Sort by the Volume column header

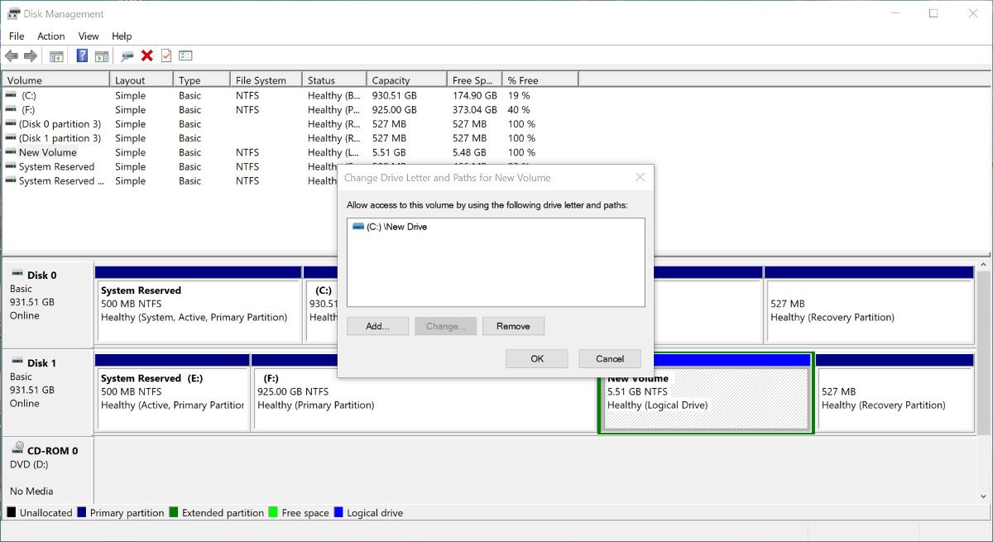tap(55, 80)
